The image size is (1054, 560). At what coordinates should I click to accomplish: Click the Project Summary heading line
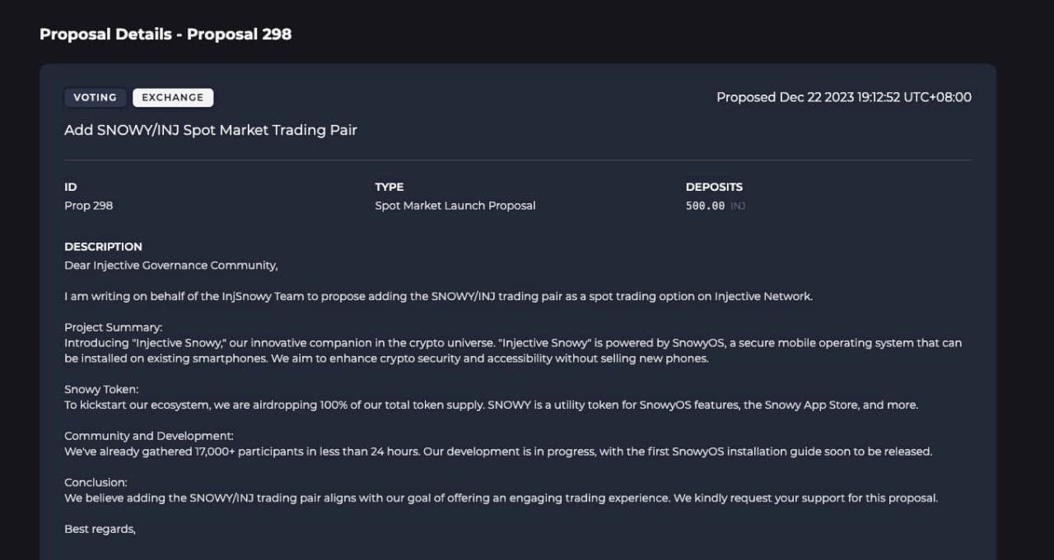(x=114, y=327)
